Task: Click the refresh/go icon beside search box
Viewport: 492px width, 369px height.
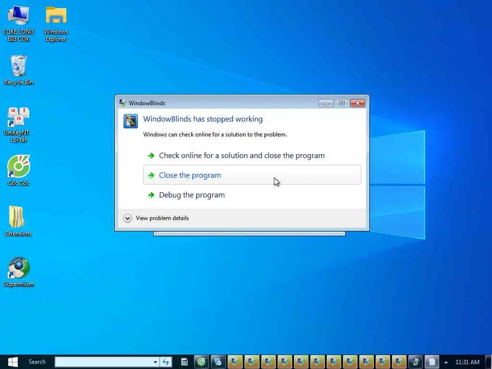Action: pos(166,362)
